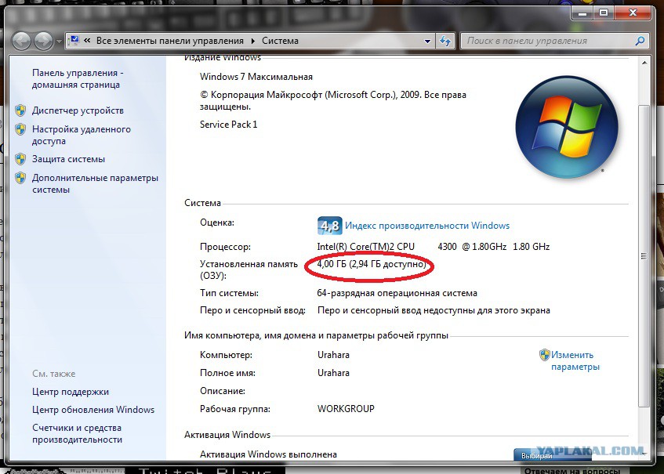664x474 pixels.
Task: Click the Windows 7 logo image
Action: pyautogui.click(x=567, y=127)
